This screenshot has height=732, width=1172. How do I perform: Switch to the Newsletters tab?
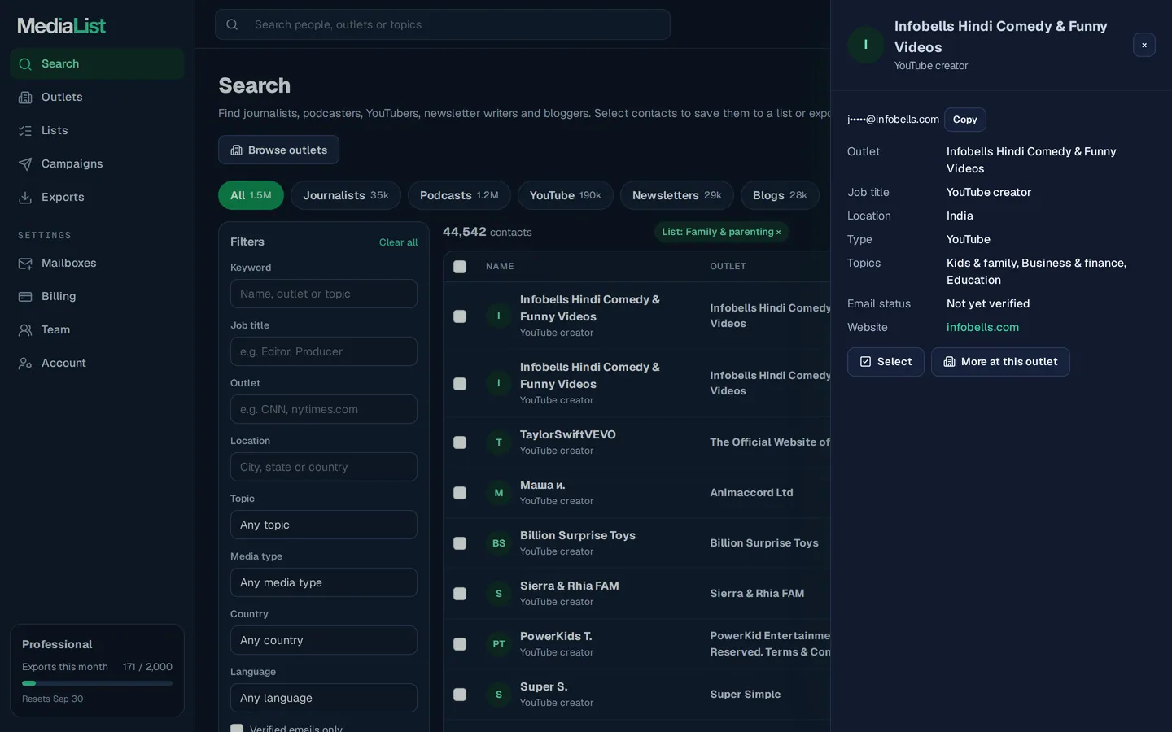click(x=677, y=195)
